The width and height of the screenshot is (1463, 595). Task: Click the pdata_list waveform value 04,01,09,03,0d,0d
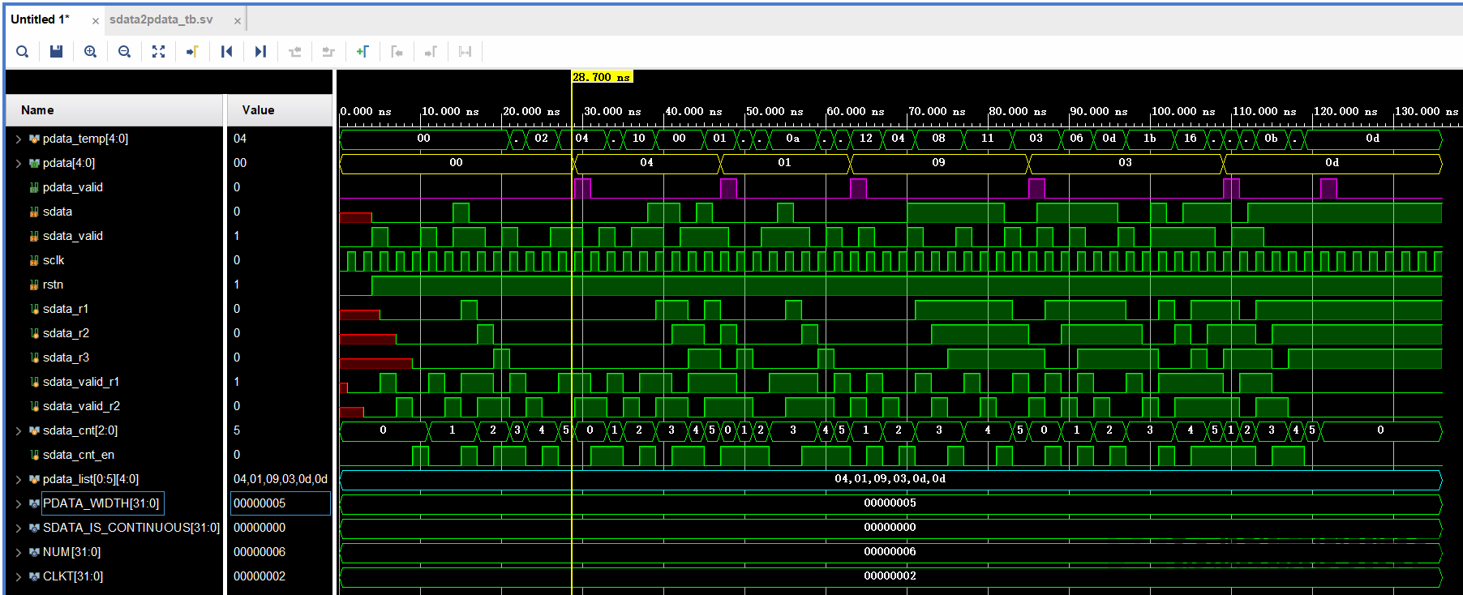coord(890,479)
